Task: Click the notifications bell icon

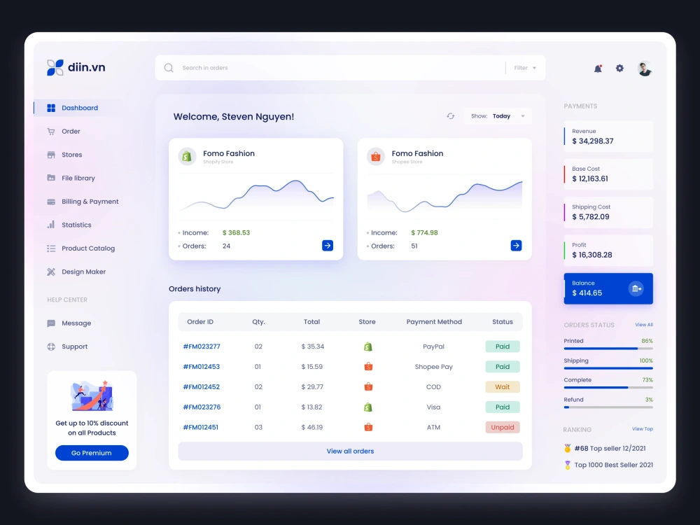Action: [x=597, y=68]
